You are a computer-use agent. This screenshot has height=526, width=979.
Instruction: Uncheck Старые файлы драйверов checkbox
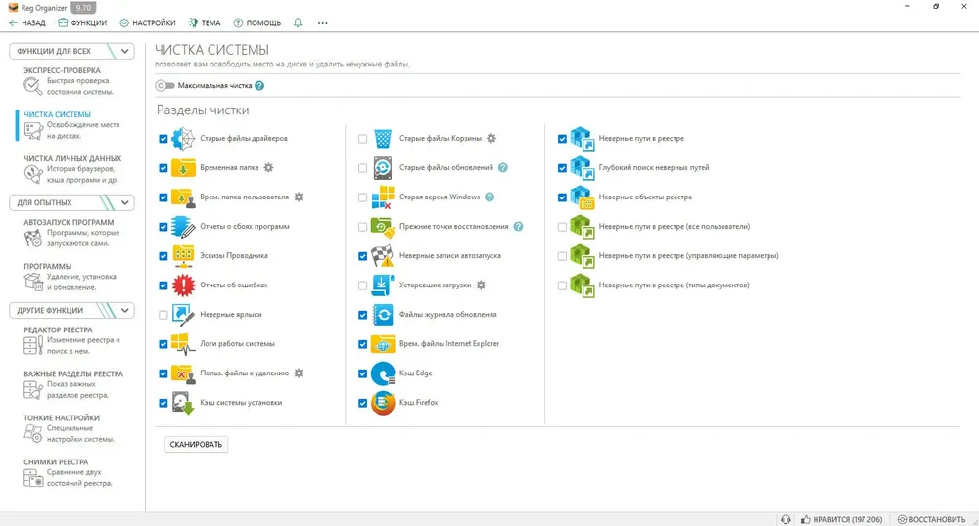[x=163, y=139]
